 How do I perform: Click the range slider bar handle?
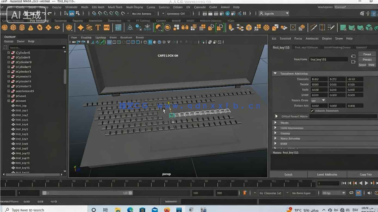tap(87, 193)
